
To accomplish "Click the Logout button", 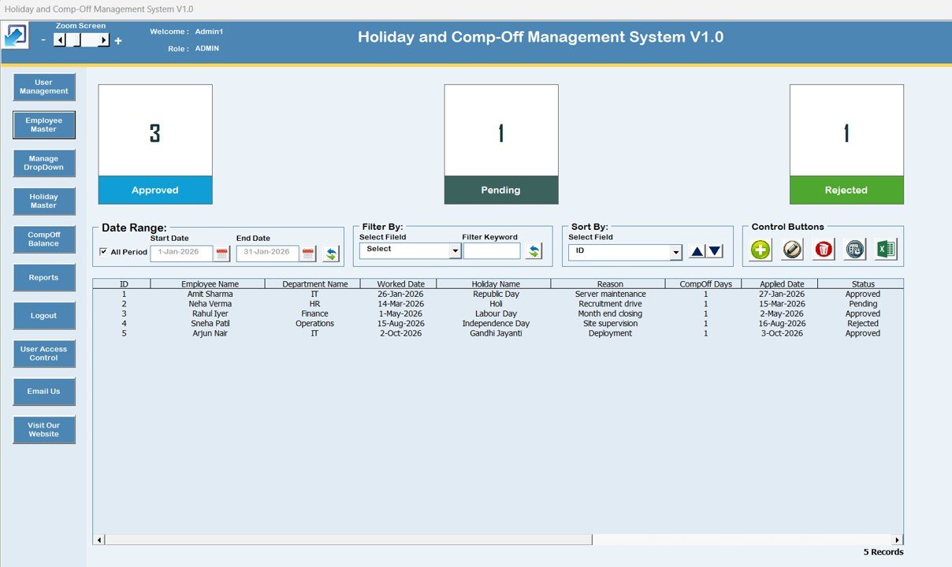I will coord(44,316).
